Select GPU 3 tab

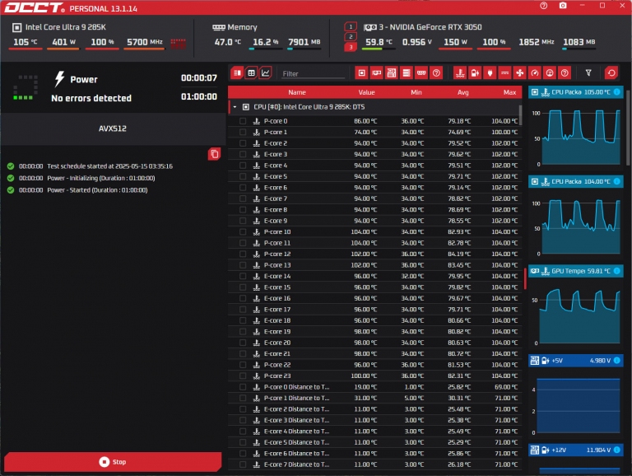[351, 47]
